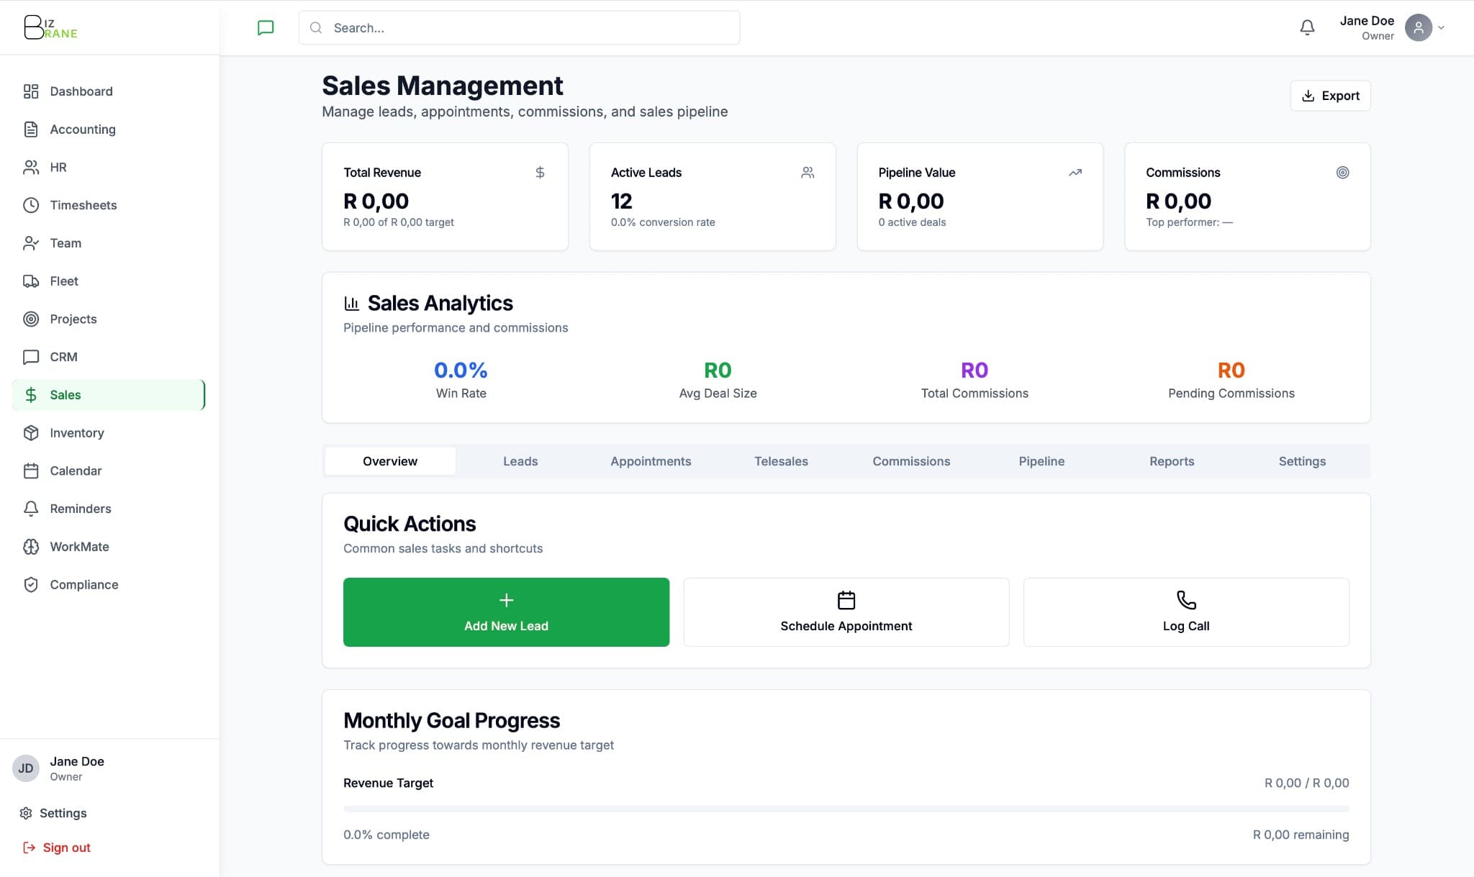
Task: Click the Export button
Action: click(x=1330, y=96)
